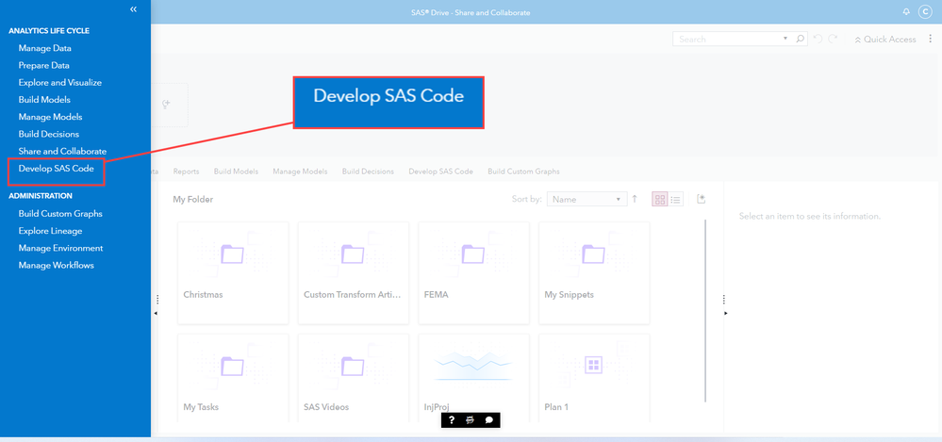Open the Custom Transform Arti... folder

coord(354,272)
